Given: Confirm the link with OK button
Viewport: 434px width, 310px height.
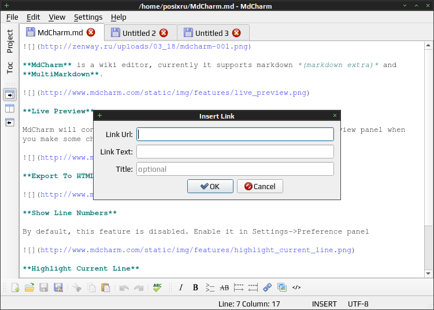Looking at the screenshot, I should click(x=210, y=186).
